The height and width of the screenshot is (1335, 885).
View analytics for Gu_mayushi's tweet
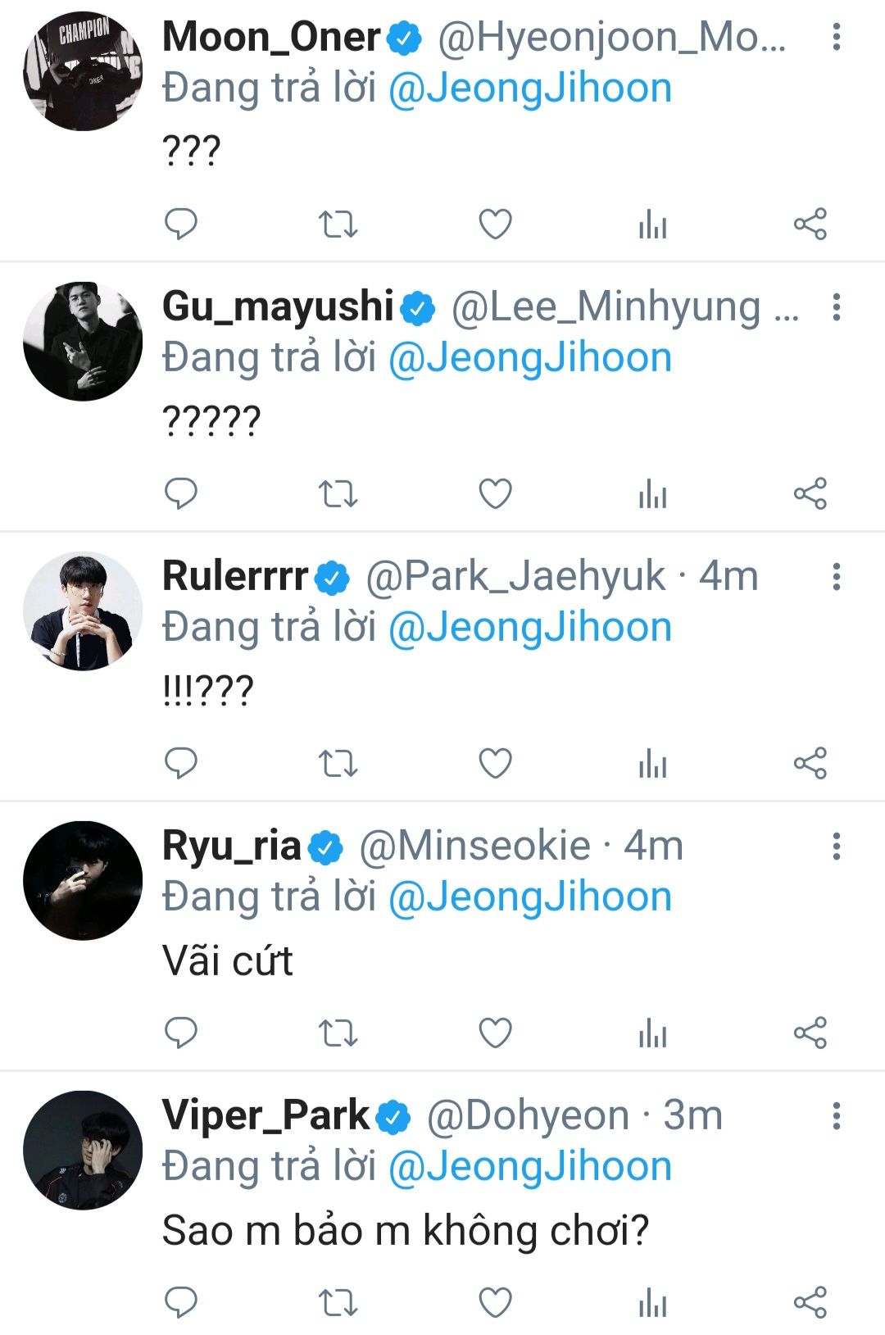tap(652, 493)
